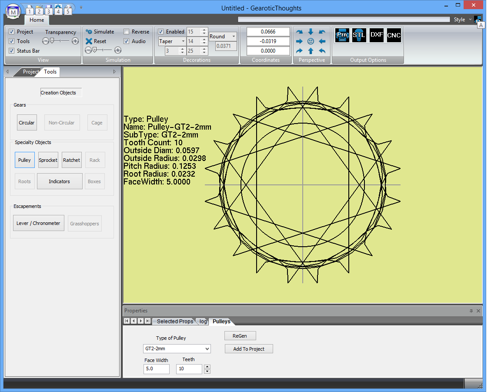Click the Transparency plus icon
The image size is (501, 392).
point(75,41)
